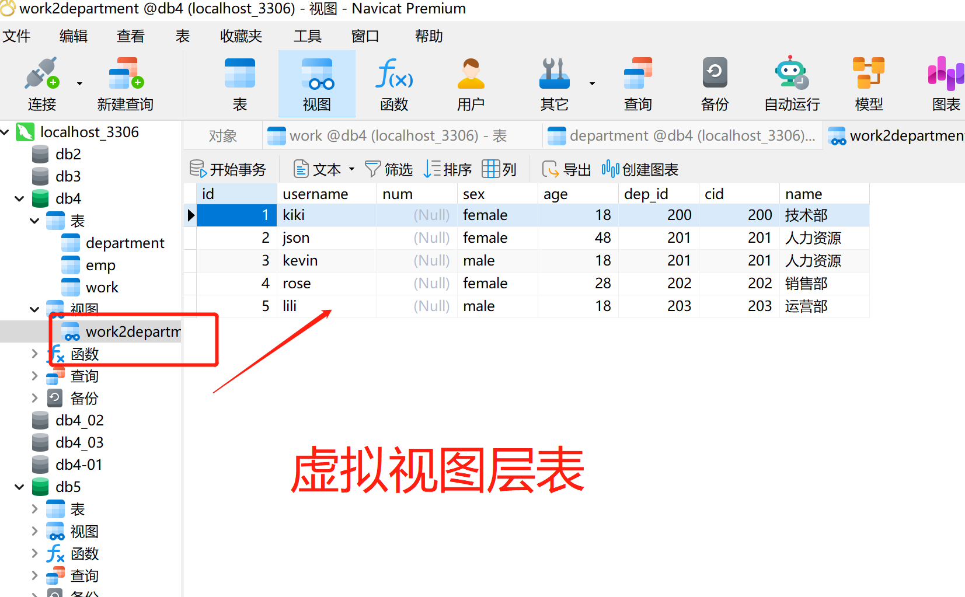Collapse the db4 database node
The height and width of the screenshot is (597, 965).
(19, 198)
